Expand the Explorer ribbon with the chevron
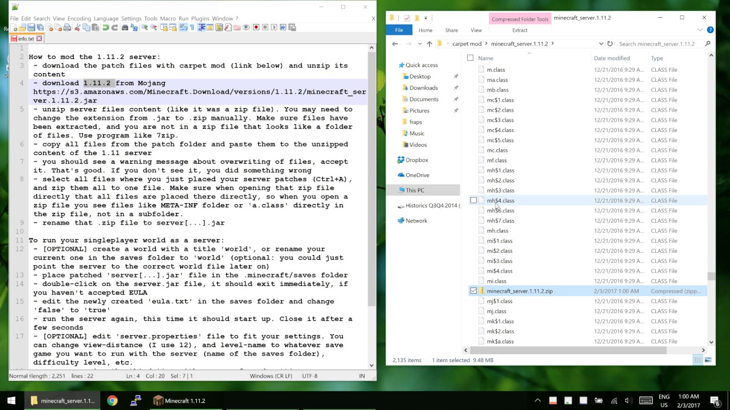730x410 pixels. (x=700, y=30)
